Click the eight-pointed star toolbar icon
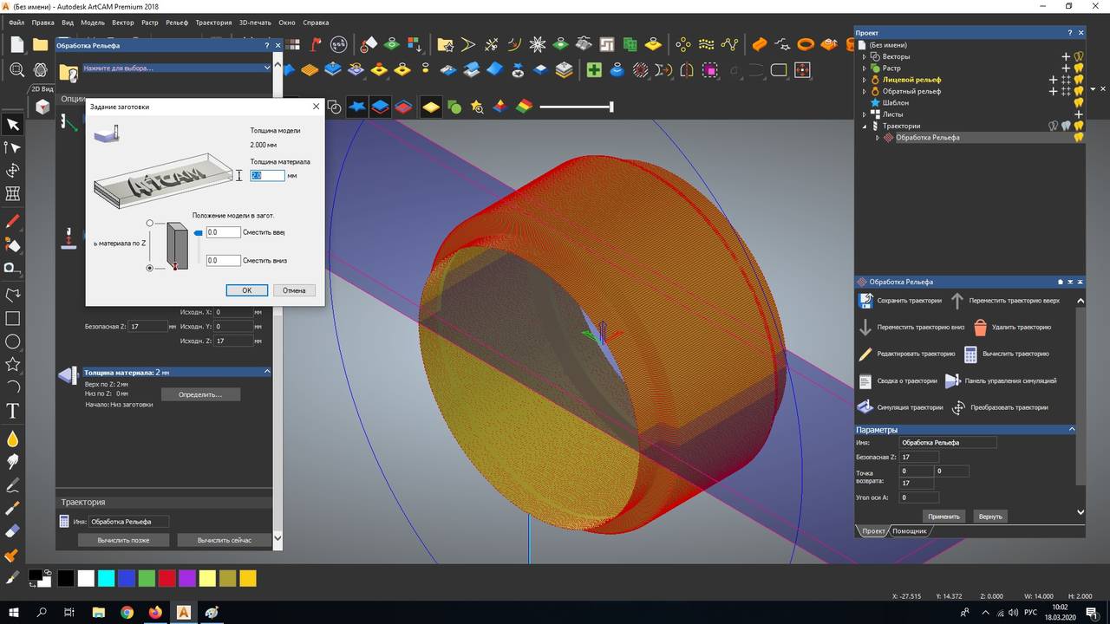Image resolution: width=1110 pixels, height=624 pixels. (x=538, y=43)
